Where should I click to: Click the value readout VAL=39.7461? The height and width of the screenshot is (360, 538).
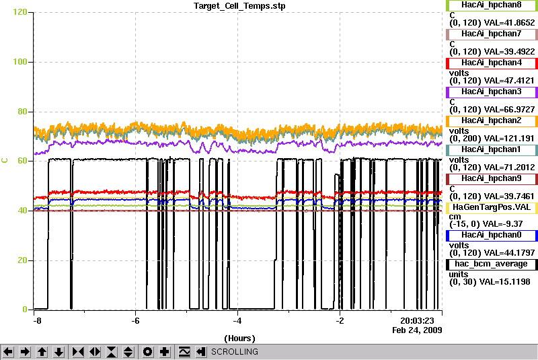[509, 196]
